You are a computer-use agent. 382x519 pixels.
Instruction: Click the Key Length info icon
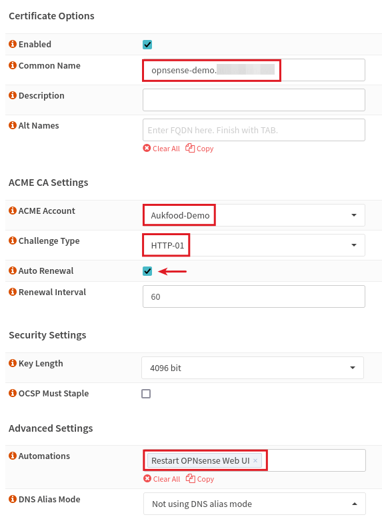pyautogui.click(x=13, y=363)
